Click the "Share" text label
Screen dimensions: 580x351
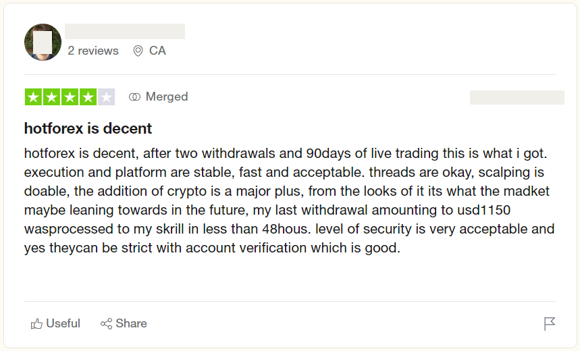coord(131,324)
